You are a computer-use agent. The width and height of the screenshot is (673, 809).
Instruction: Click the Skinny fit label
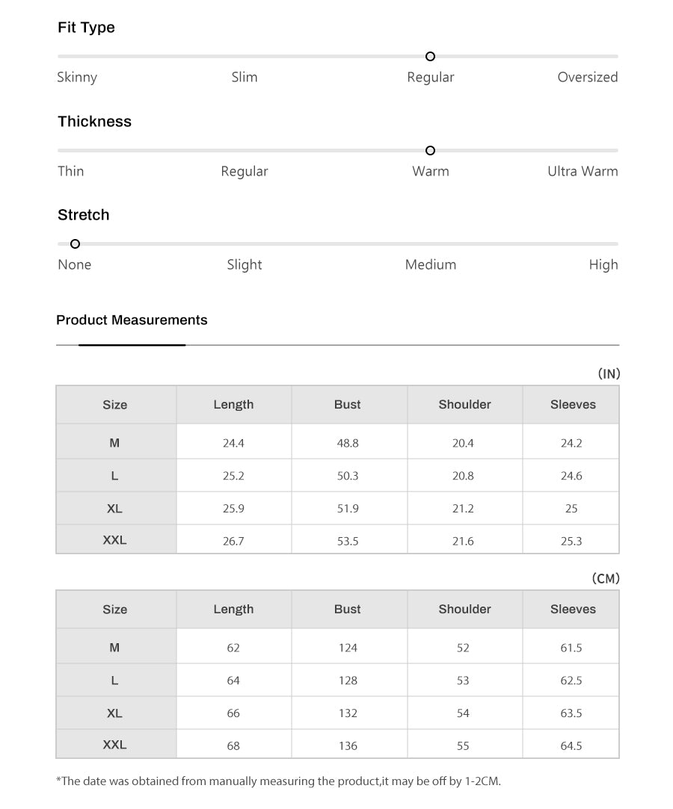77,78
